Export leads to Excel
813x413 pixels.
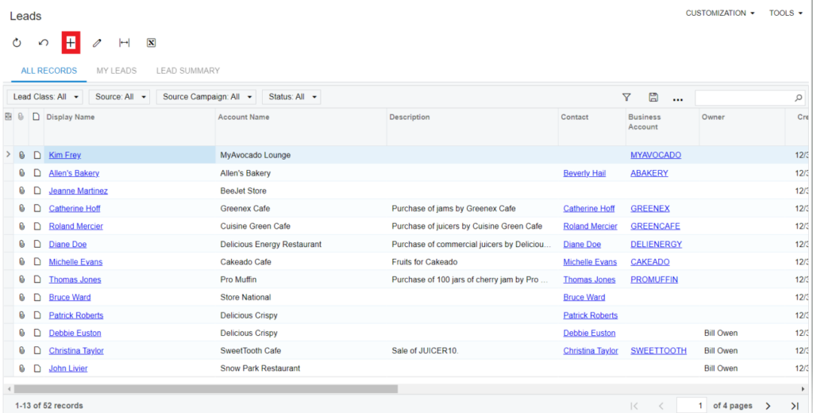pos(151,43)
